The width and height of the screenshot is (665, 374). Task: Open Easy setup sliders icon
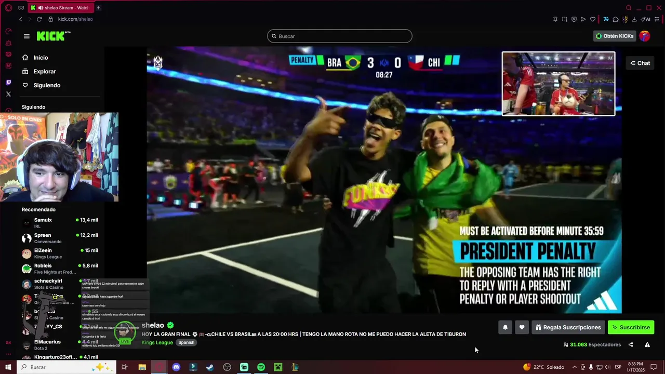(x=658, y=19)
